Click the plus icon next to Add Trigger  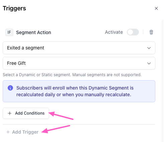8,132
